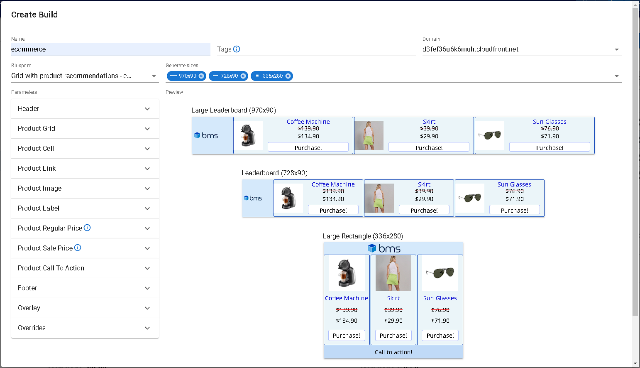The width and height of the screenshot is (640, 368).
Task: Click Skirt Purchase button in Large Leaderboard
Action: [429, 147]
